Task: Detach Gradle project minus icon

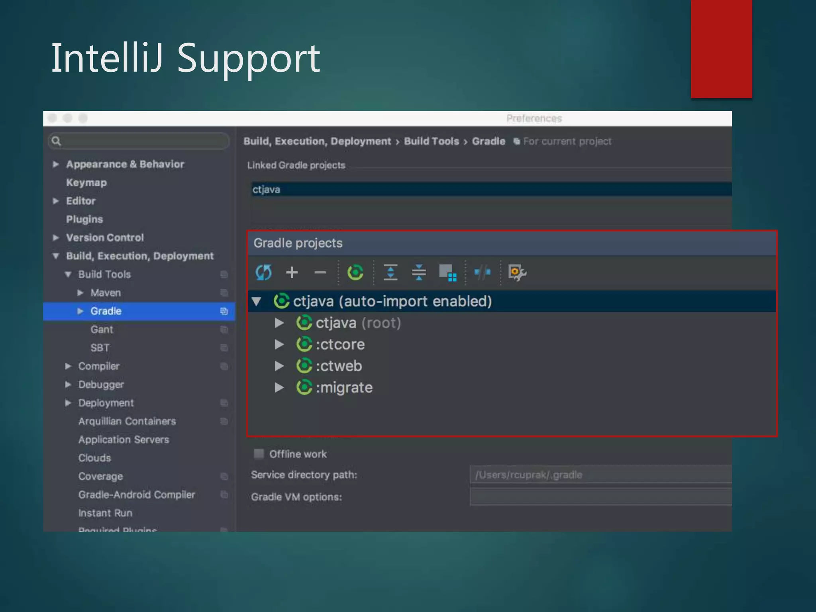Action: point(320,273)
